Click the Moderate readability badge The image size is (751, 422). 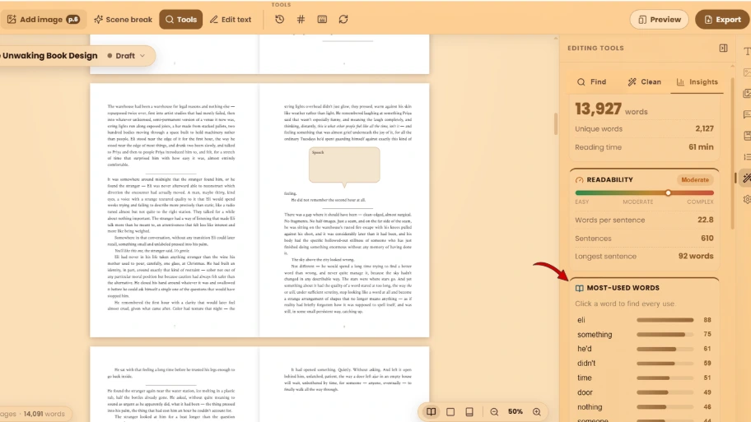coord(695,180)
